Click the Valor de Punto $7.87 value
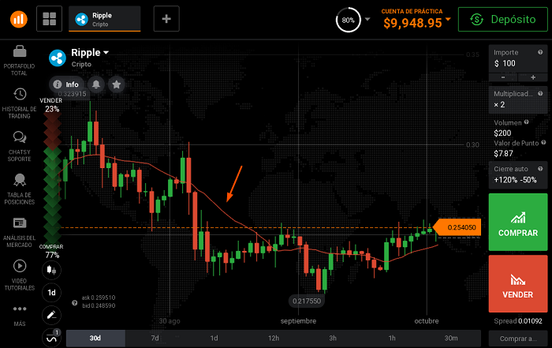This screenshot has height=348, width=552. (503, 154)
